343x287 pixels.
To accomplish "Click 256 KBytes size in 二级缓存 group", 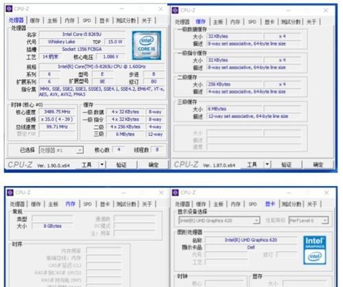I will 235,84.
